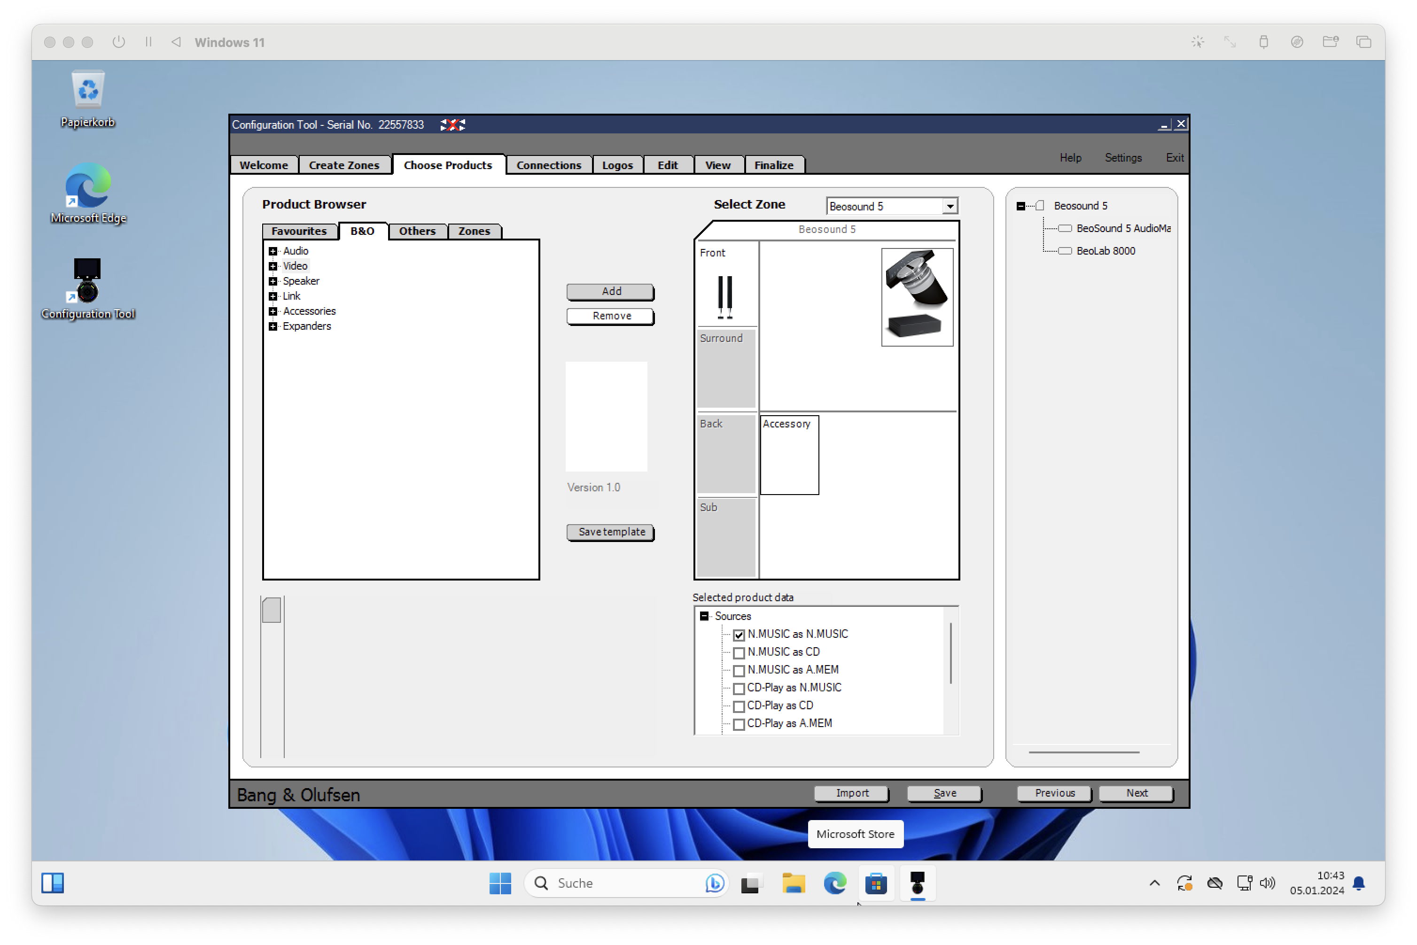Check N.MUSIC as CD source
Screen dimensions: 1417x945
click(739, 653)
